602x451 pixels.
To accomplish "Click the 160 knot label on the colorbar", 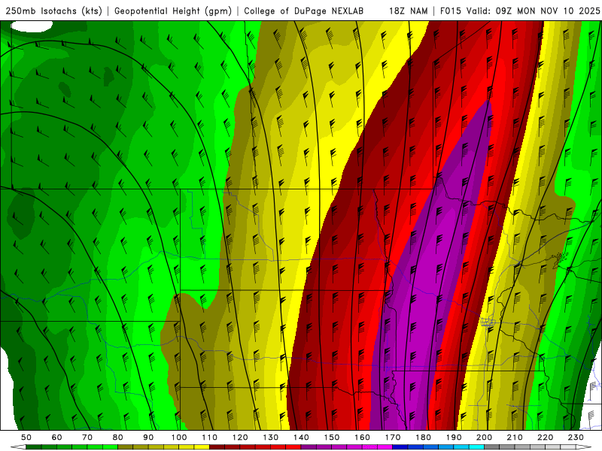I will click(x=362, y=437).
